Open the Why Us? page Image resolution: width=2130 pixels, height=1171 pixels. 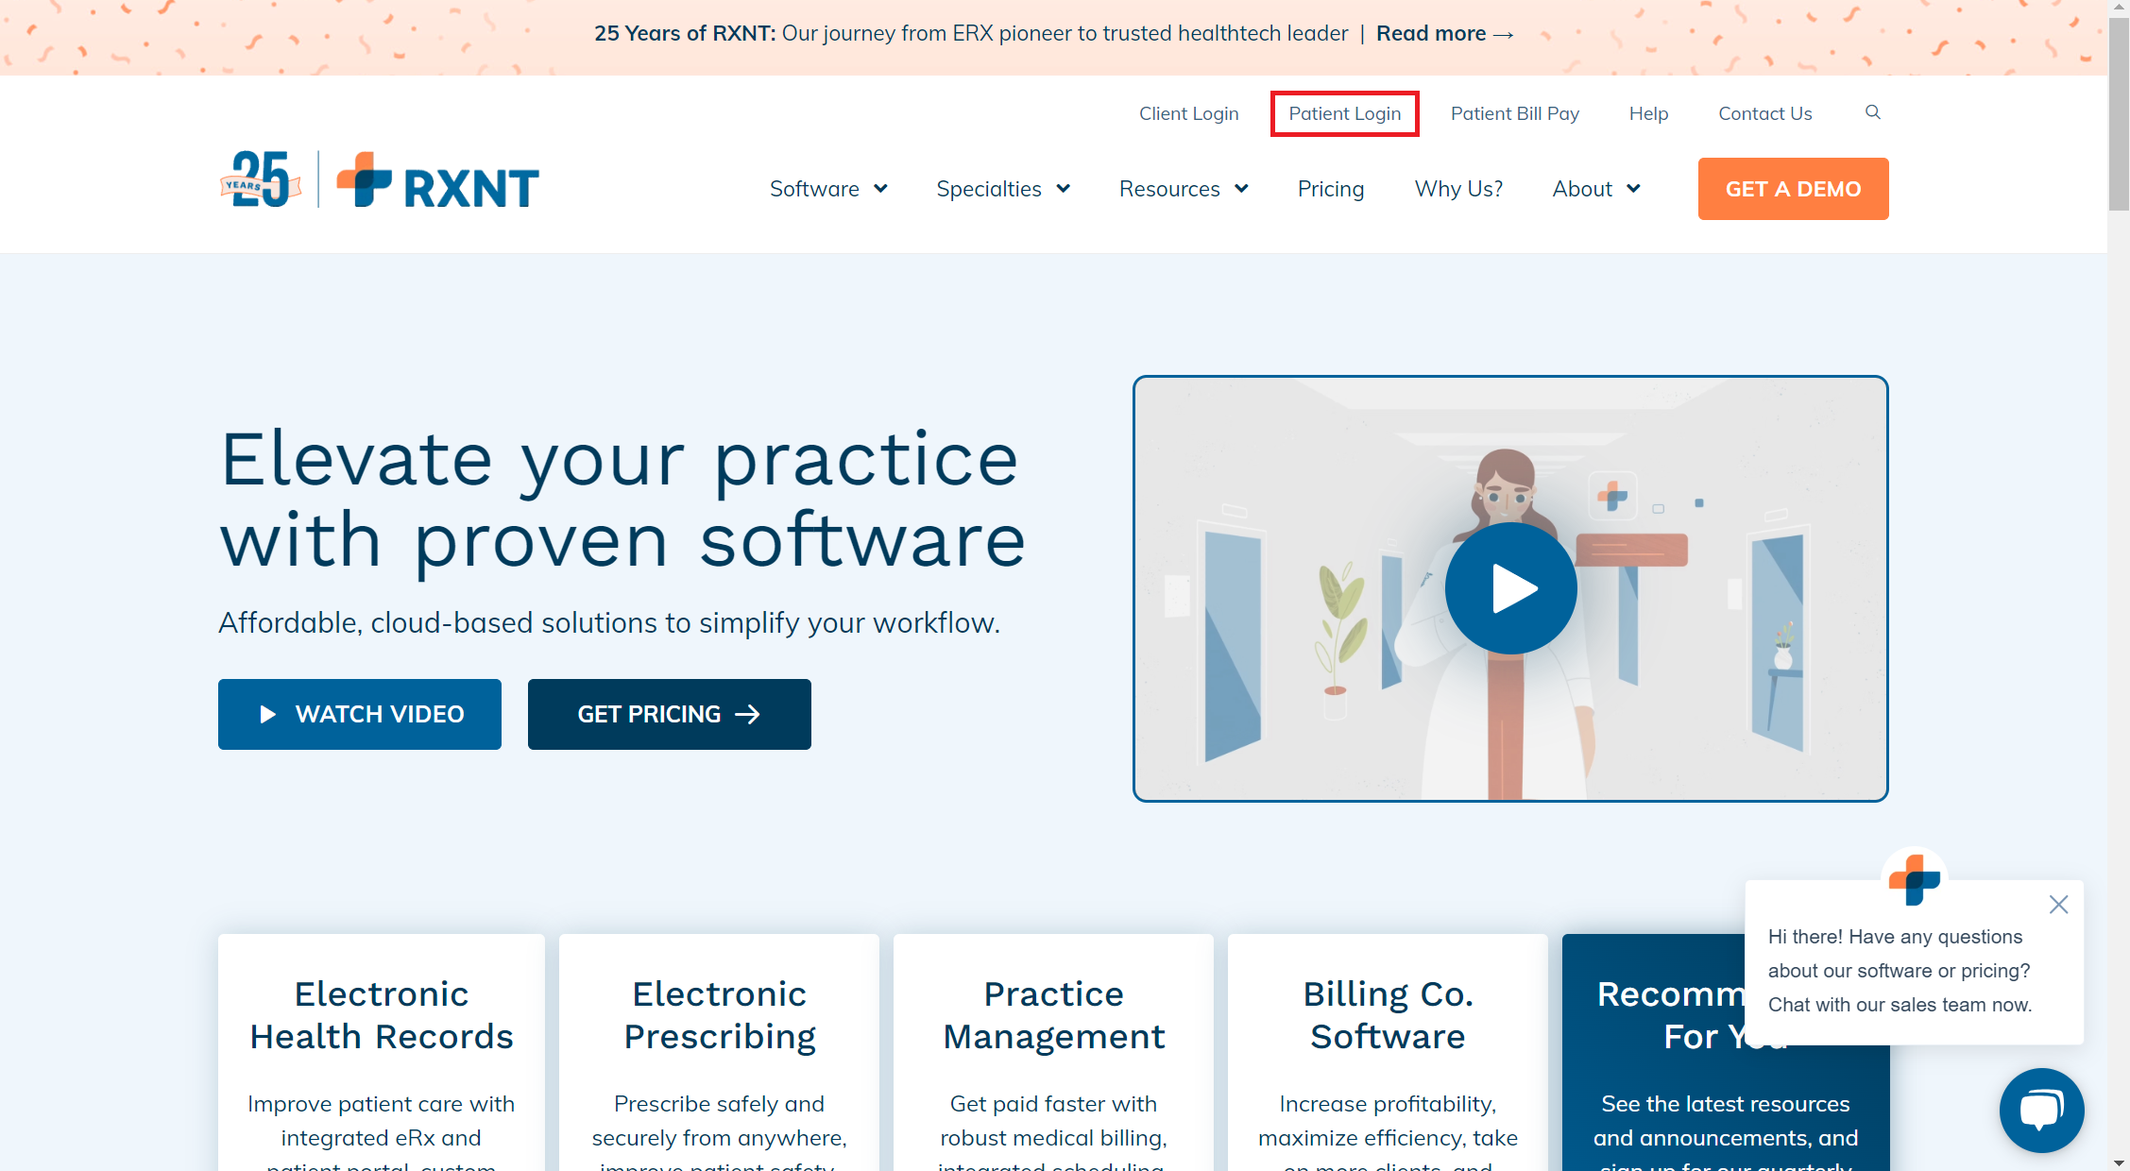pos(1457,189)
